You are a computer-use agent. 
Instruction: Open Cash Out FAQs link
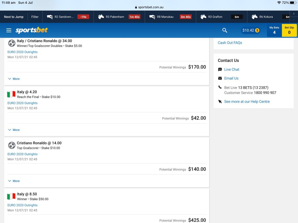coord(230,43)
